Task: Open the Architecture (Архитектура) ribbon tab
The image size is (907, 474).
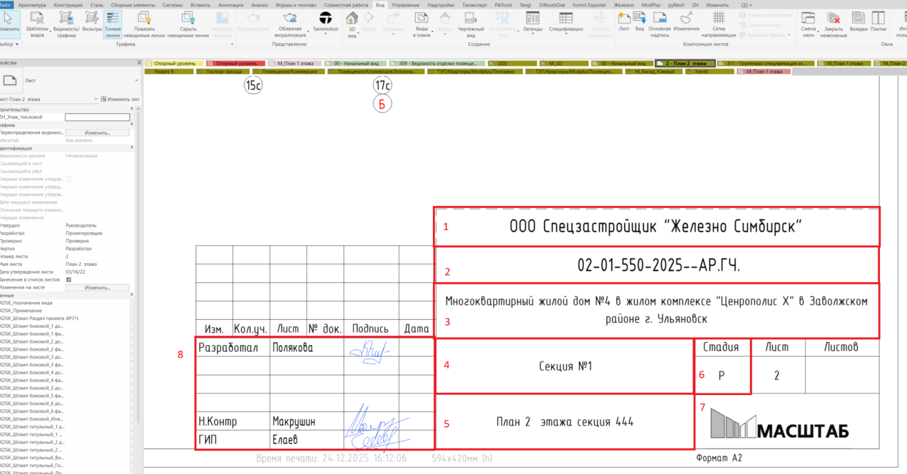Action: [x=32, y=5]
